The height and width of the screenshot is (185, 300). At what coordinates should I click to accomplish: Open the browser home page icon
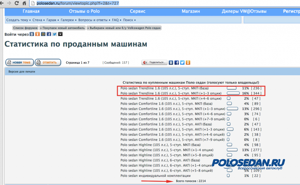[x=24, y=3]
